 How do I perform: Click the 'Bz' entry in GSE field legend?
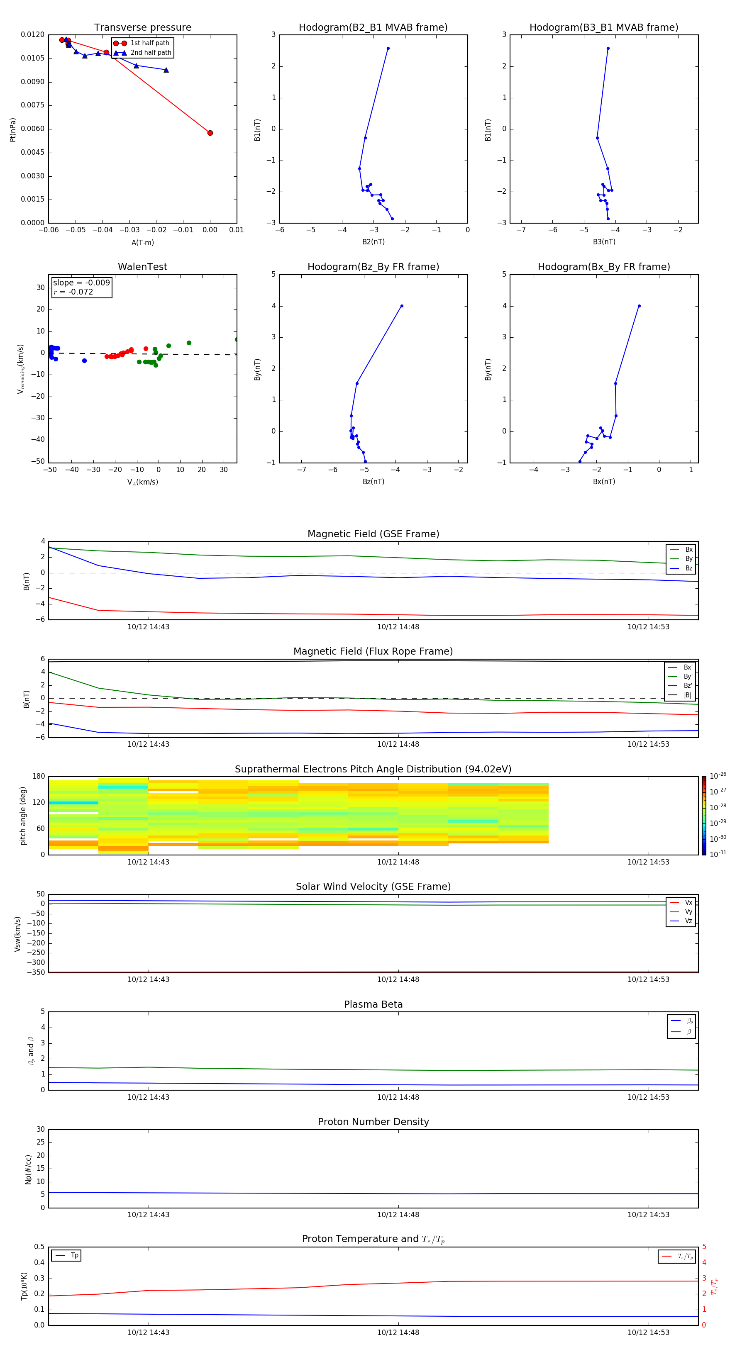coord(681,569)
